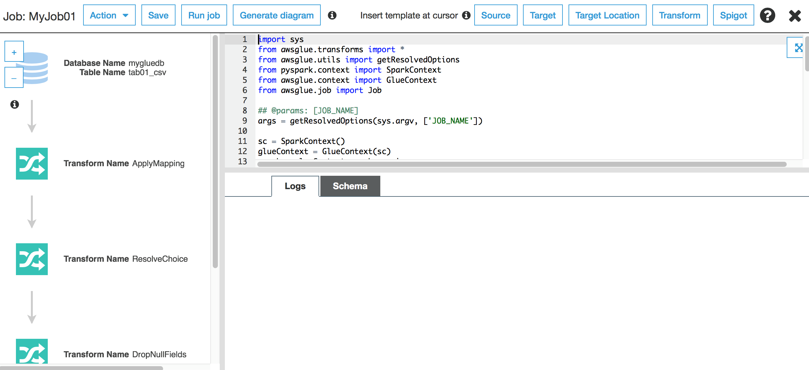Click info icon beside Generate diagram
809x370 pixels.
pyautogui.click(x=332, y=15)
